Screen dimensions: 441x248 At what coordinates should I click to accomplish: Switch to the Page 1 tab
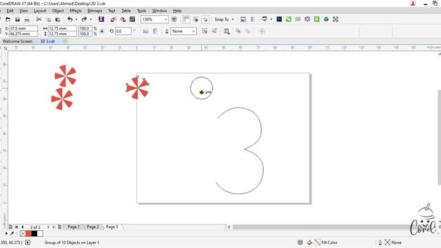coord(74,227)
